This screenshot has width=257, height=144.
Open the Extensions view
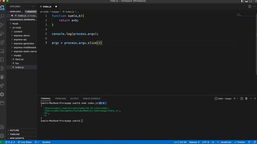point(2,42)
